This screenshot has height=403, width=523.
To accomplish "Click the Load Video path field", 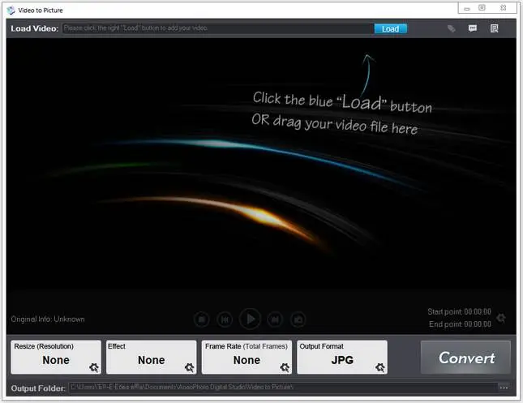I will tap(217, 28).
